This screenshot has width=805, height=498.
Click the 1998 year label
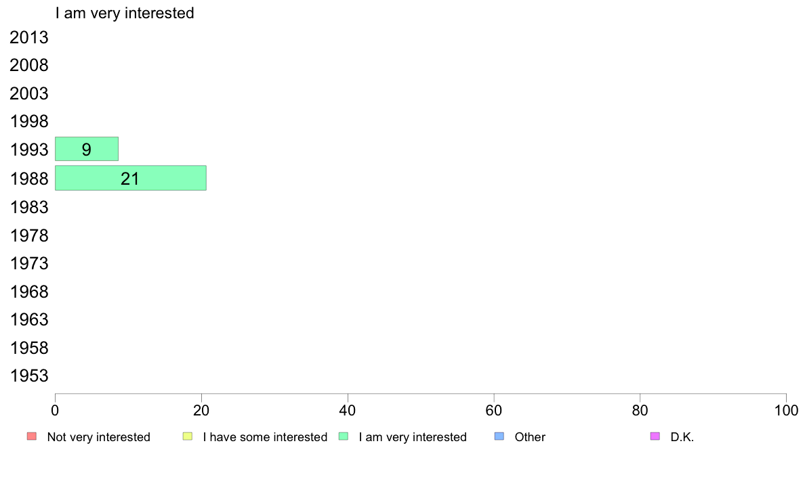point(28,122)
